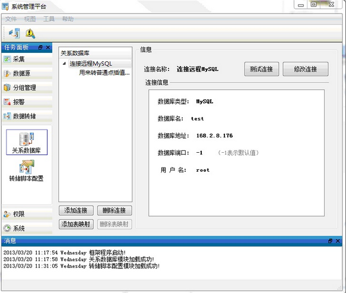The width and height of the screenshot is (346, 293).
Task: Click the 修改连接 button
Action: coord(306,69)
